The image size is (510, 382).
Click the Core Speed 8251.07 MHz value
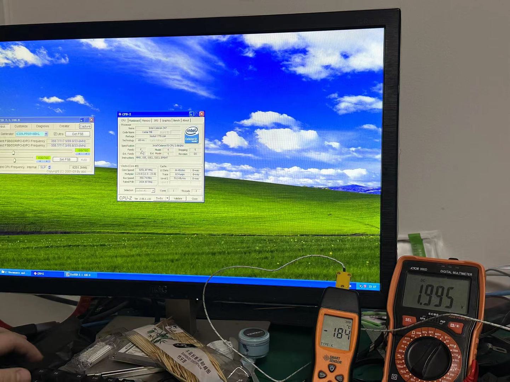(x=145, y=170)
